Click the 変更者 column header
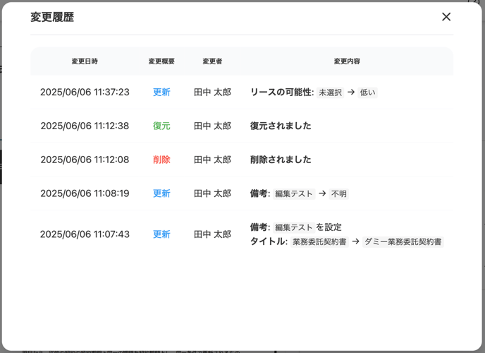Viewport: 485px width, 353px height. click(212, 61)
